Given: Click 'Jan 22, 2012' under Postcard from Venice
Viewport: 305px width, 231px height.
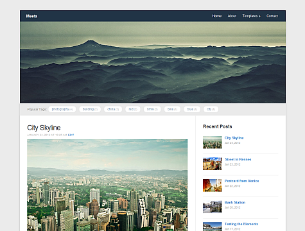Looking at the screenshot, I should (232, 186).
